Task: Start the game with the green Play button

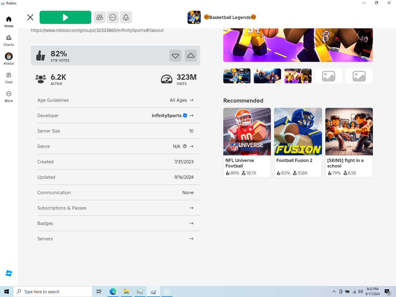Action: coord(65,17)
